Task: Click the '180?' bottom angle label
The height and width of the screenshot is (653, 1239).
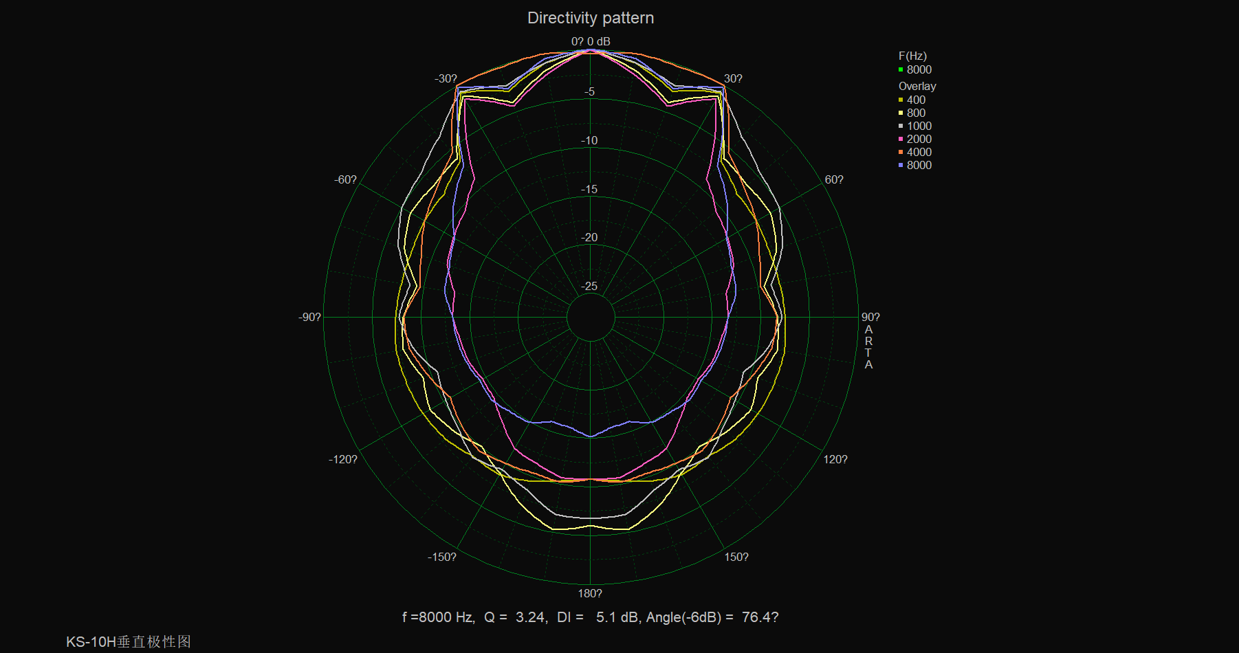Action: coord(590,593)
